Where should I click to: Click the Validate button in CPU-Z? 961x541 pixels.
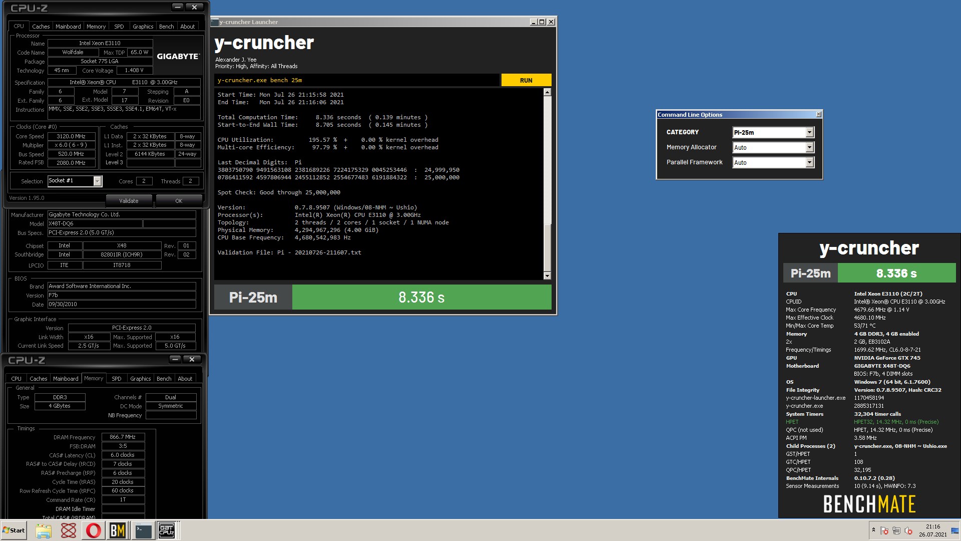pos(129,201)
